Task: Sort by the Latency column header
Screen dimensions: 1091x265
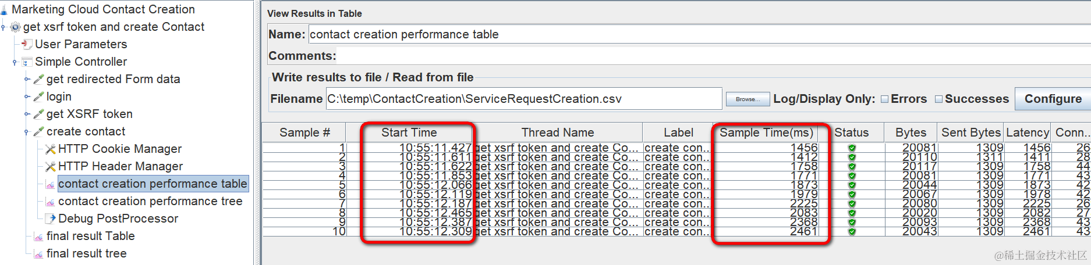Action: click(x=1028, y=132)
